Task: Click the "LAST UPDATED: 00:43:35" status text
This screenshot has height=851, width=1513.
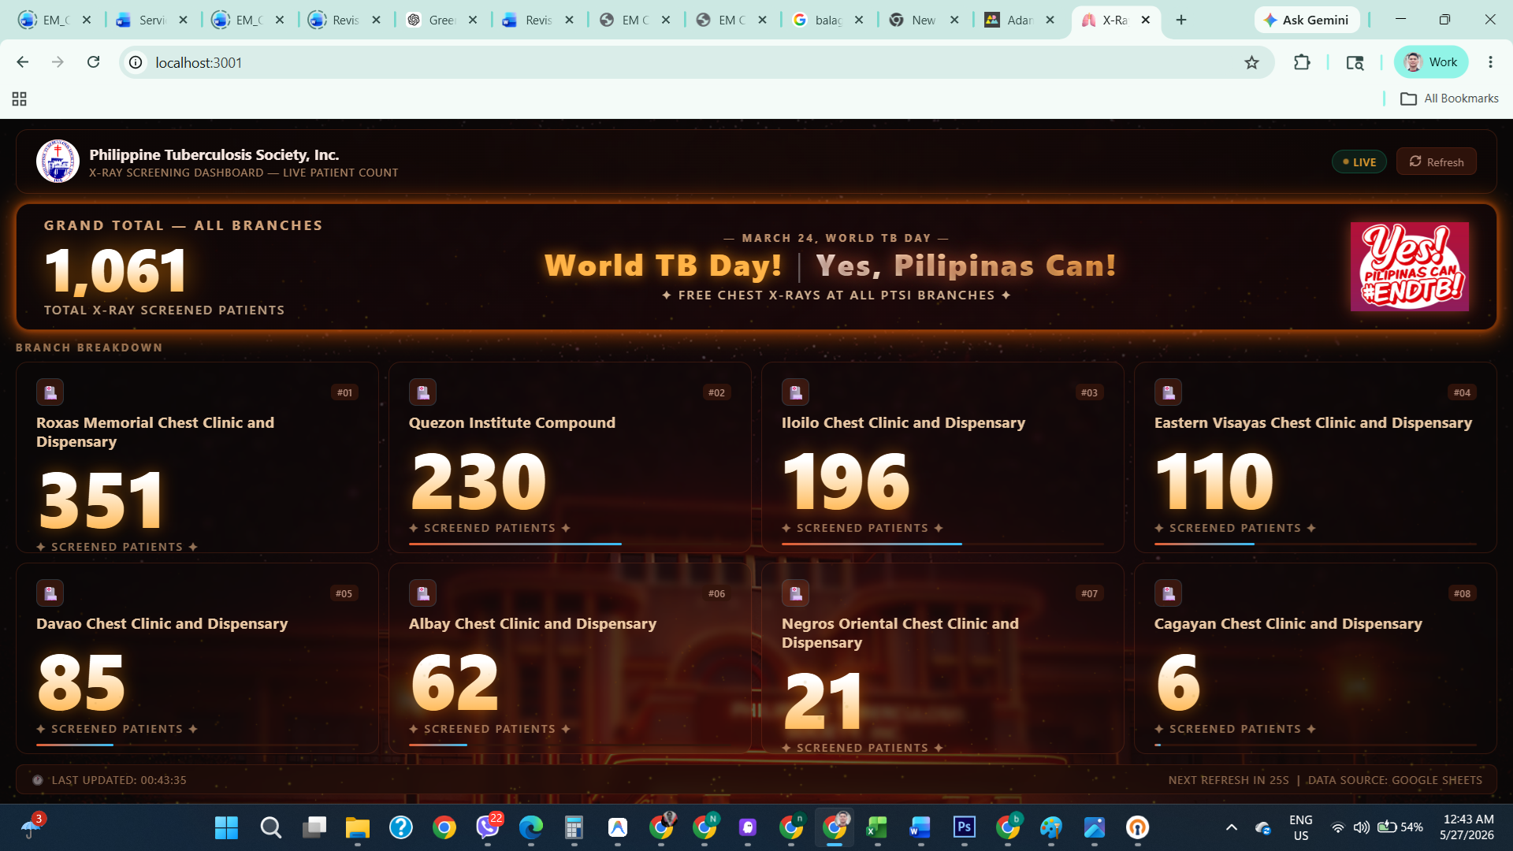Action: point(119,780)
